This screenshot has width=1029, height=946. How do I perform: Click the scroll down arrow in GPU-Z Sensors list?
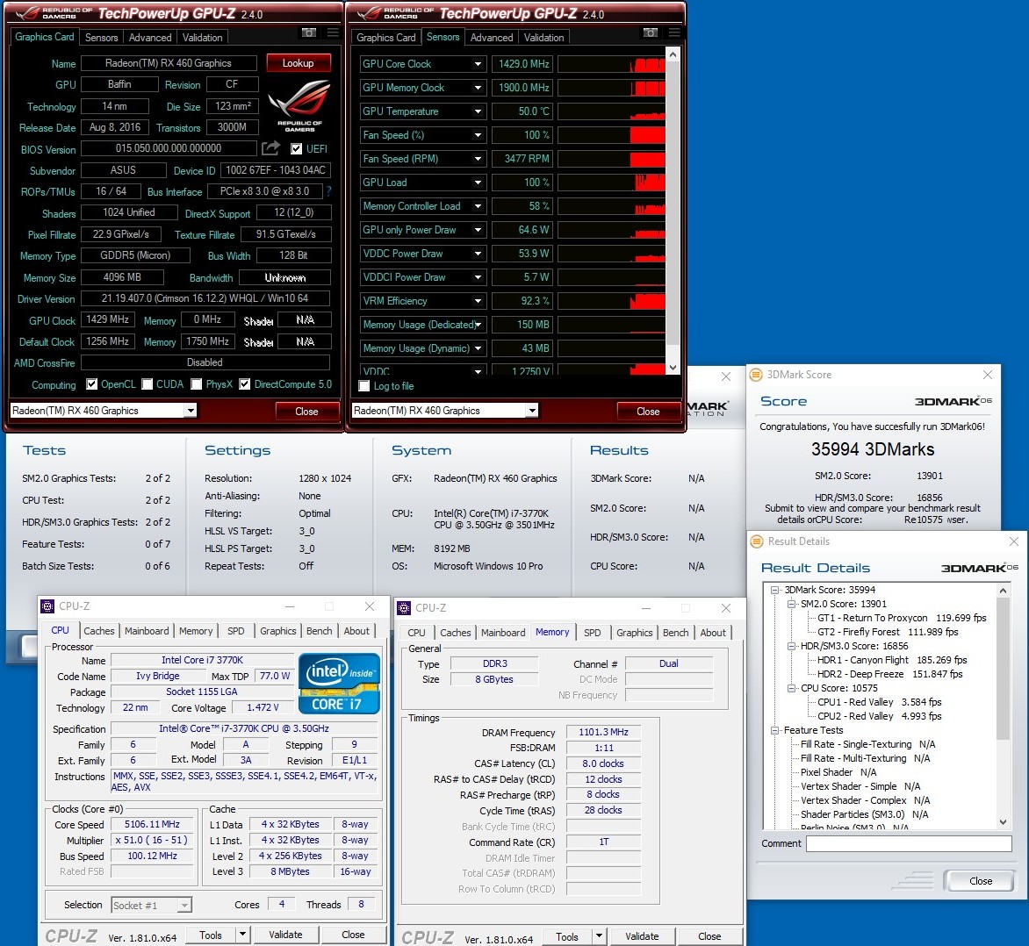(673, 368)
